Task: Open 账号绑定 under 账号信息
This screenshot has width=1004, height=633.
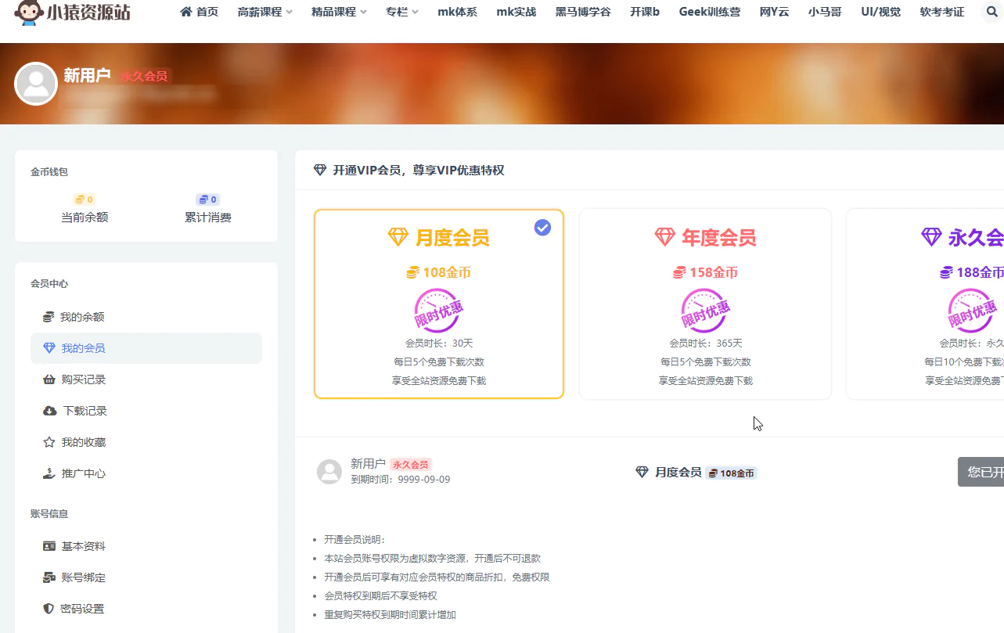Action: 146,577
